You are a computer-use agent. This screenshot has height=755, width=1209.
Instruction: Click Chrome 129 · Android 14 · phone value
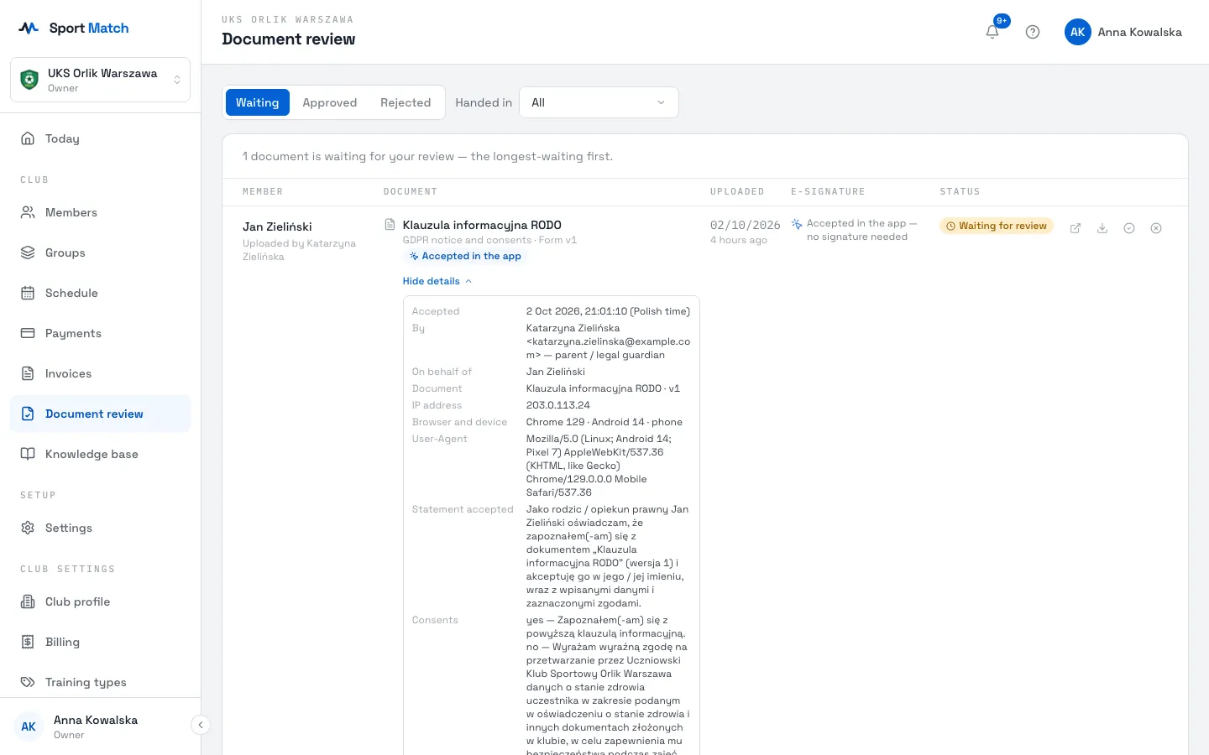coord(604,422)
